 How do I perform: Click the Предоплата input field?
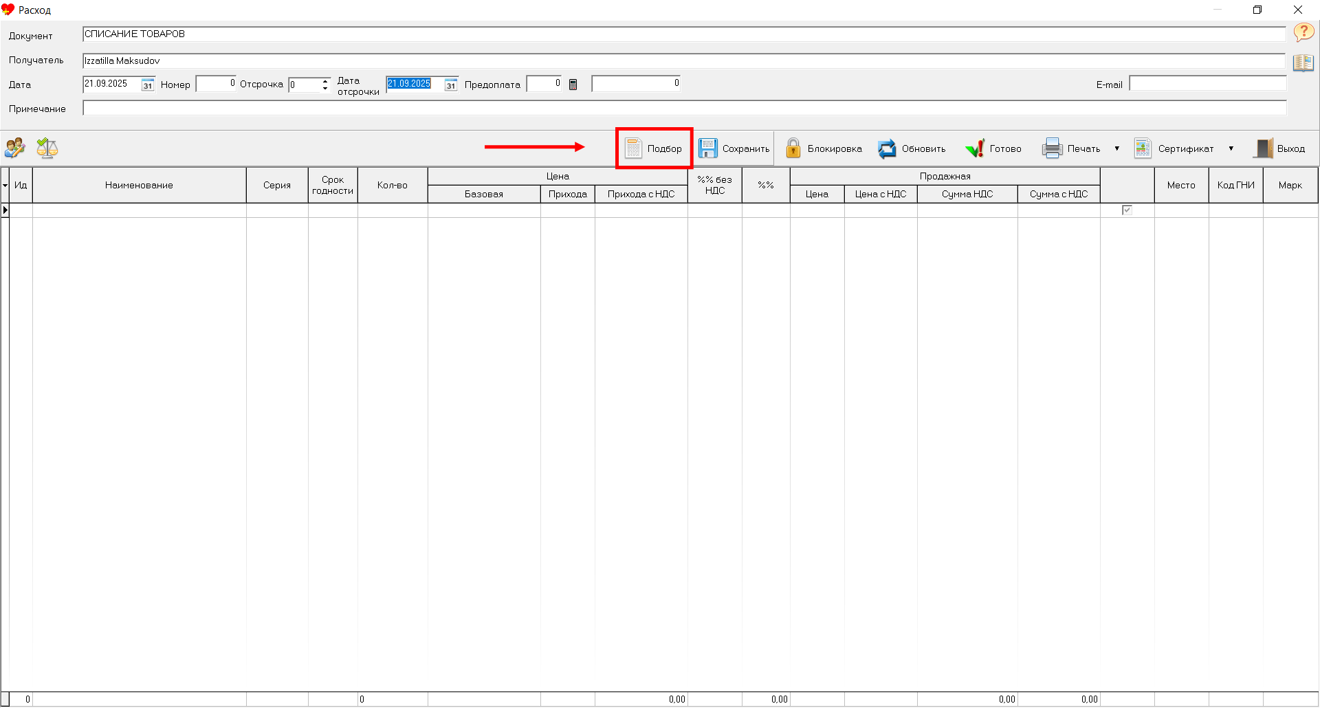coord(544,84)
